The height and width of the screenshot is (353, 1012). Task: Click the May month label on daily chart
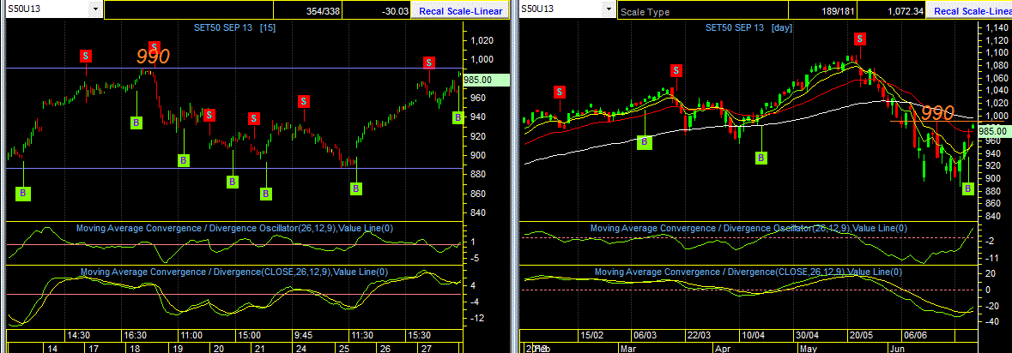coord(808,349)
